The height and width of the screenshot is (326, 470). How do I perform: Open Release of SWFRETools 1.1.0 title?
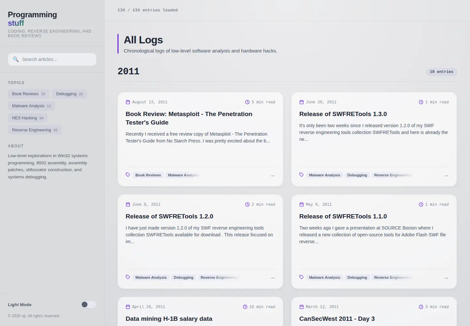pos(343,216)
